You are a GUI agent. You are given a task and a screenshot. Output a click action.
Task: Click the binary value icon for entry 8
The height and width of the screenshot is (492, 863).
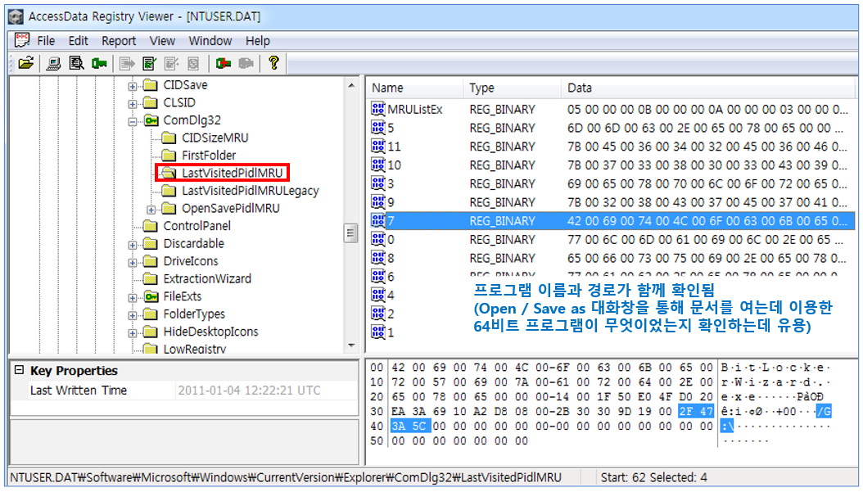click(378, 258)
